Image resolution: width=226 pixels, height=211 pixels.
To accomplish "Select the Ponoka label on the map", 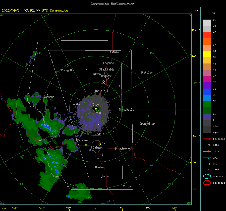I will pyautogui.click(x=115, y=52).
